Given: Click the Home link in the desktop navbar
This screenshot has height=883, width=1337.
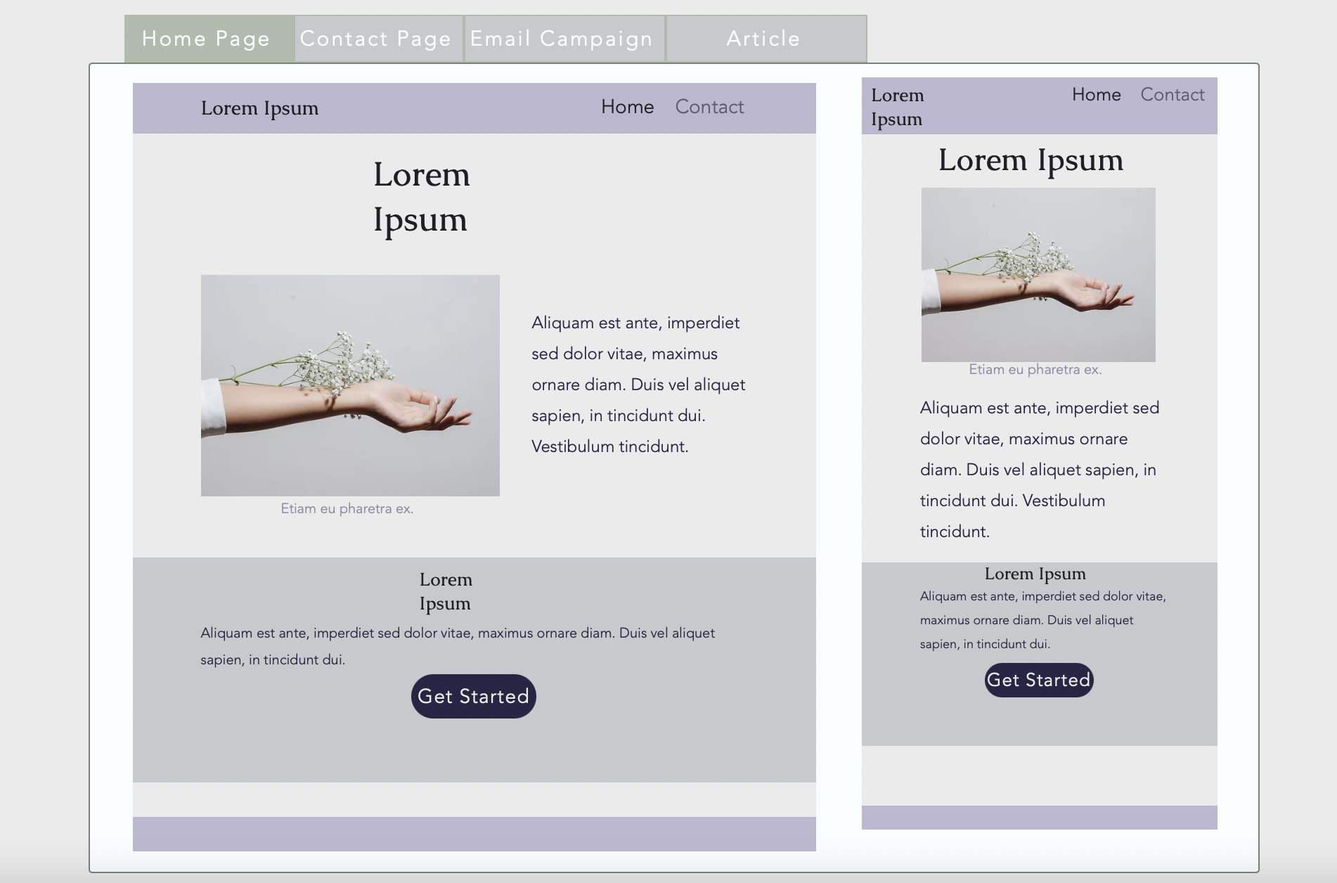Looking at the screenshot, I should (627, 107).
